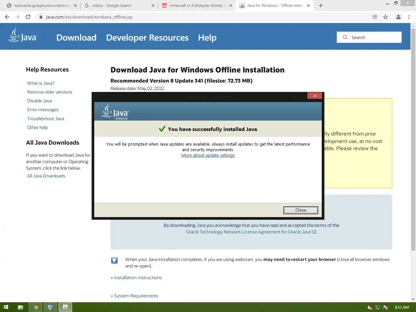The image size is (416, 312).
Task: View site security lock information
Action: tap(41, 17)
